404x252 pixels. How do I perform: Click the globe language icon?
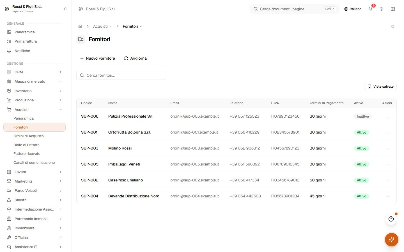click(346, 9)
